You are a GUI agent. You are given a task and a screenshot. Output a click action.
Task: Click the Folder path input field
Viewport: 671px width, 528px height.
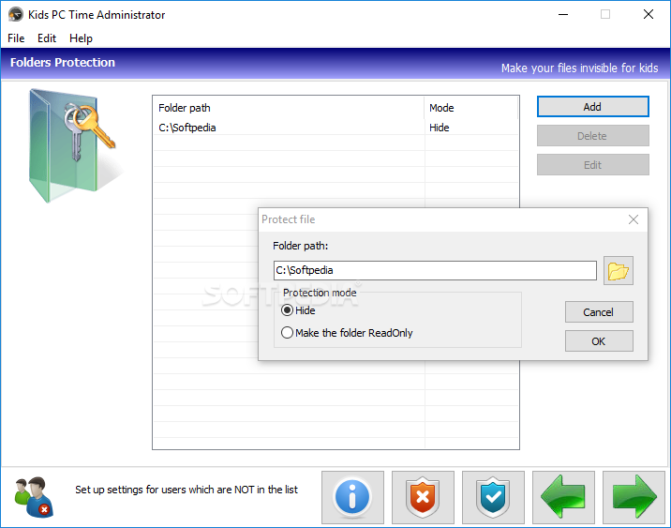[435, 271]
